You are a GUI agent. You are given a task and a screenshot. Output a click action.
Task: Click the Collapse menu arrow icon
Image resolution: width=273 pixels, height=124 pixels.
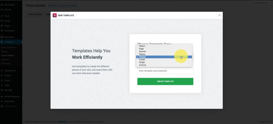point(2,106)
